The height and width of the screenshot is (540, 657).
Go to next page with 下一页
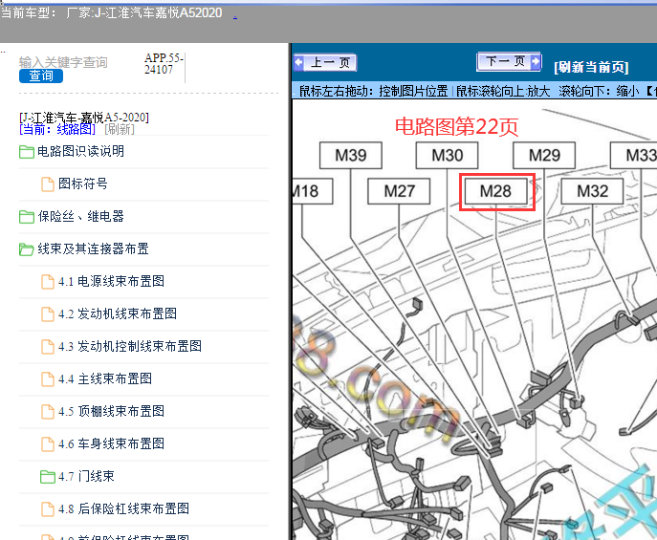pos(509,61)
